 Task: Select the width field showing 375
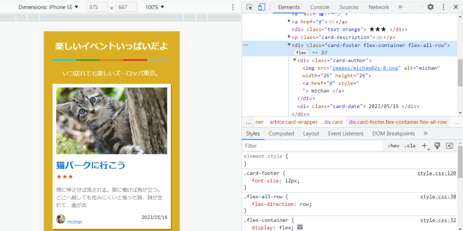(97, 7)
